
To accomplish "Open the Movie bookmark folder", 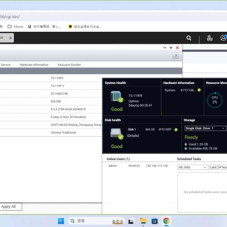I will click(x=15, y=27).
